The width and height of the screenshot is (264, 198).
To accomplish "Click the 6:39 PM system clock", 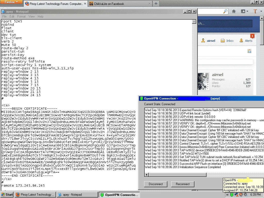I will (x=255, y=195).
